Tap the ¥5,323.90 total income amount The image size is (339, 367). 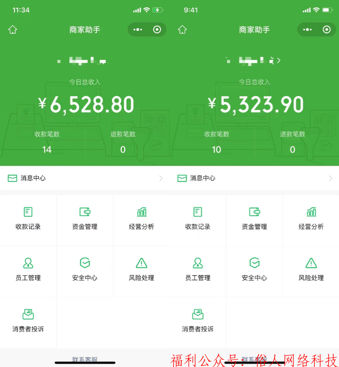[256, 105]
